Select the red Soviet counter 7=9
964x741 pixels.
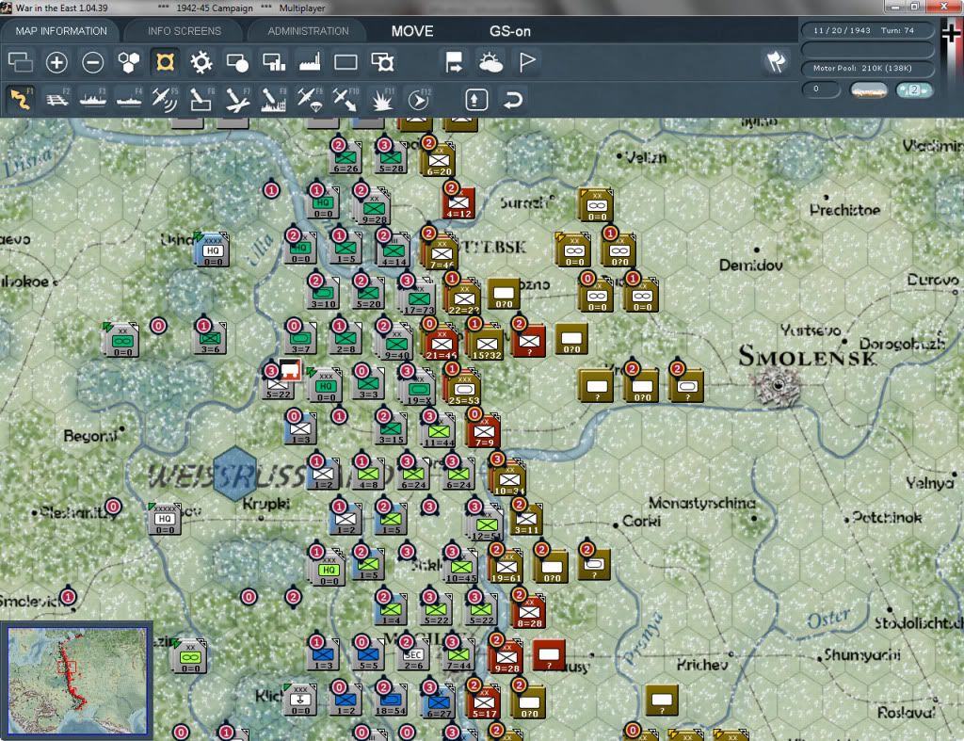click(x=484, y=432)
